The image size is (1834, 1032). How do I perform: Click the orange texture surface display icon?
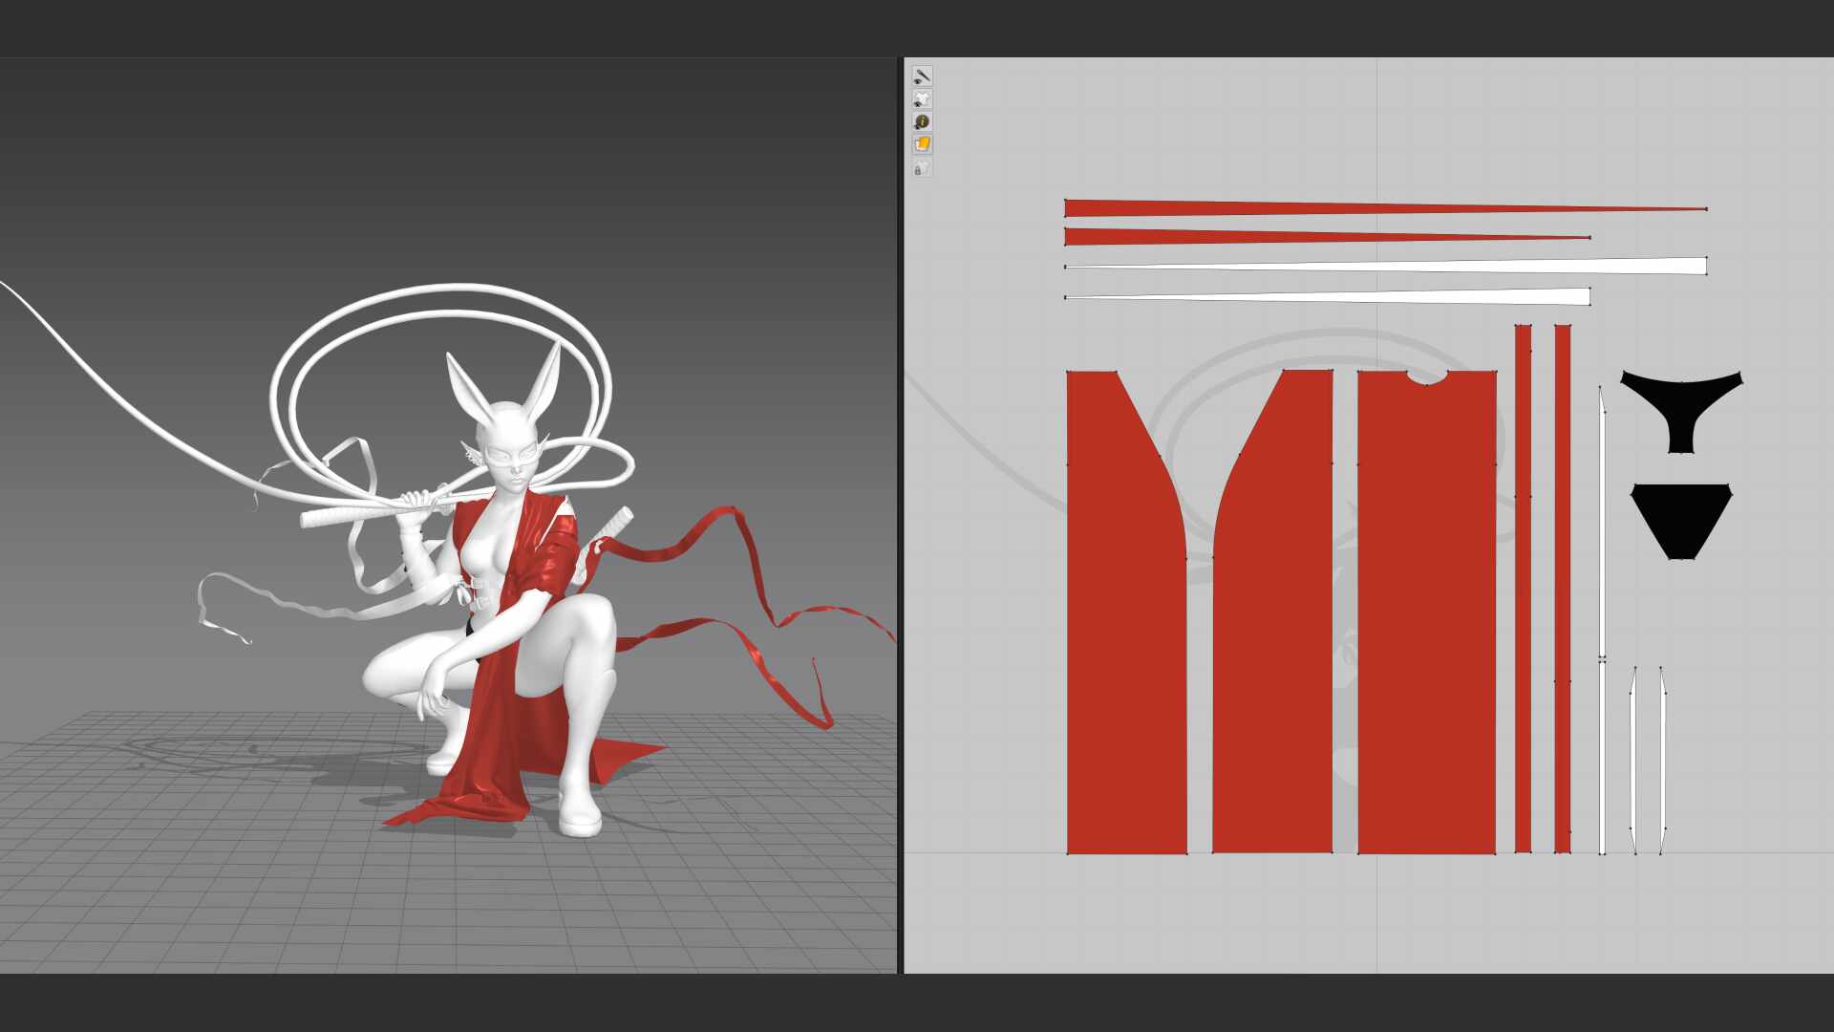(x=922, y=144)
